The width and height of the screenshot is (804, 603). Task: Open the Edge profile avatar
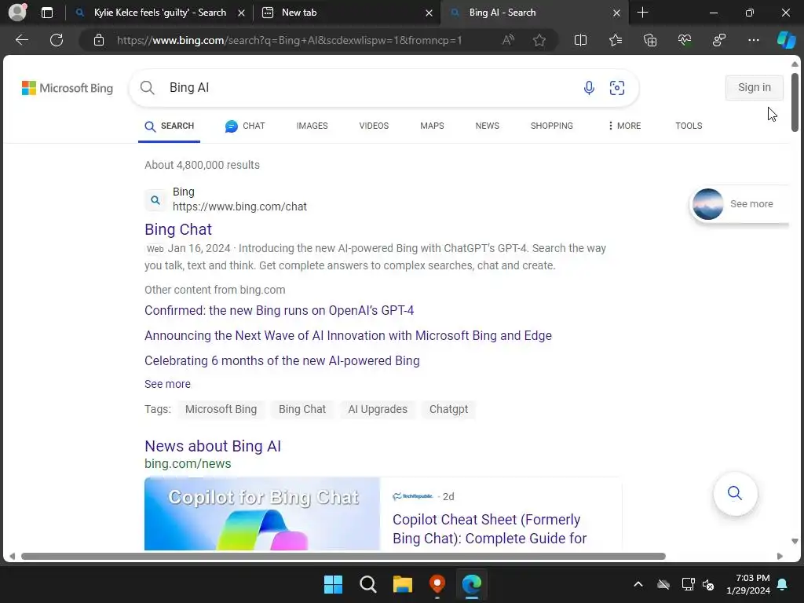[x=17, y=13]
